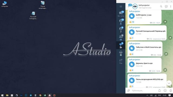Focus the "Публикация..." message input field
The width and height of the screenshot is (173, 97).
(144, 91)
